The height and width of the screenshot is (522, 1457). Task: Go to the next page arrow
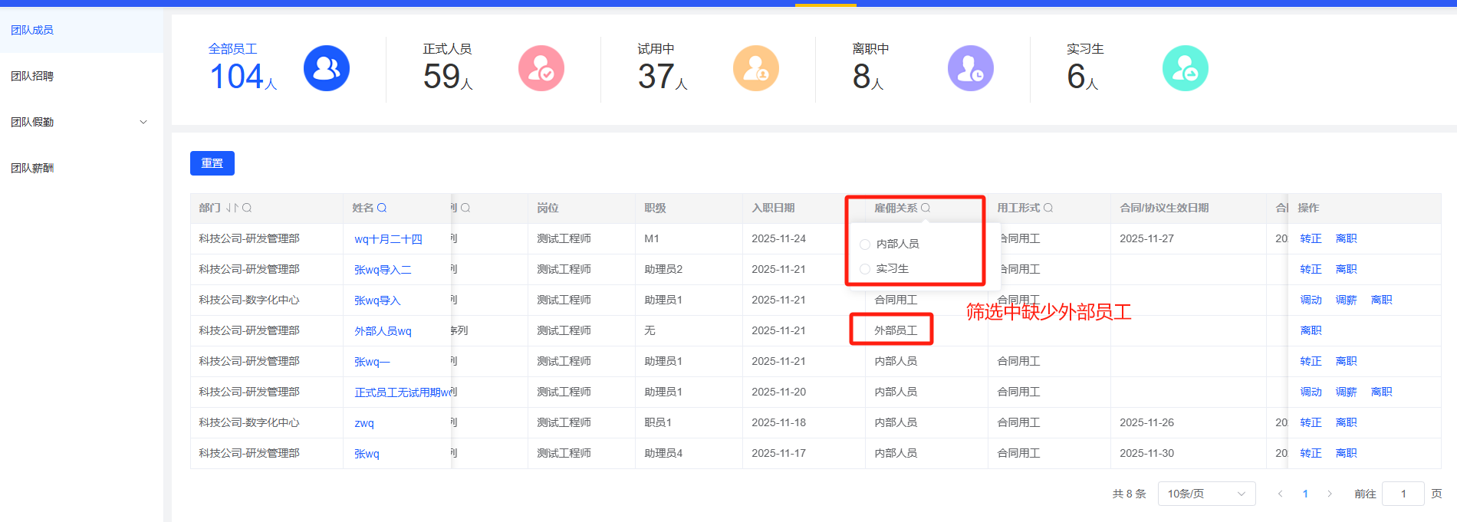tap(1330, 494)
